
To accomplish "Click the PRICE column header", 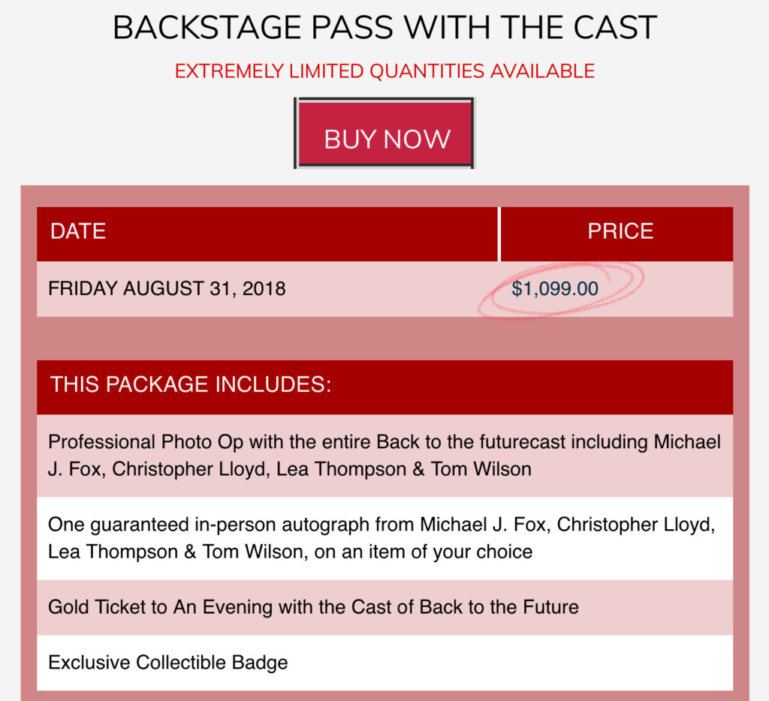I will click(620, 233).
